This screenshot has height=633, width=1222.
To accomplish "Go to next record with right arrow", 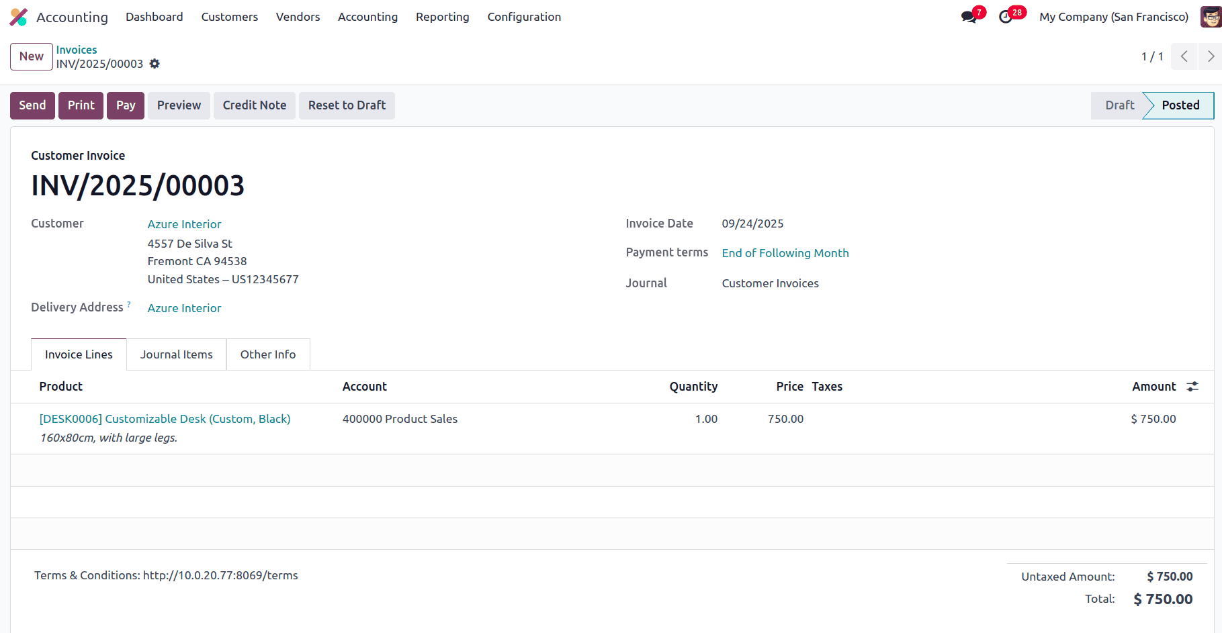I will coord(1210,56).
